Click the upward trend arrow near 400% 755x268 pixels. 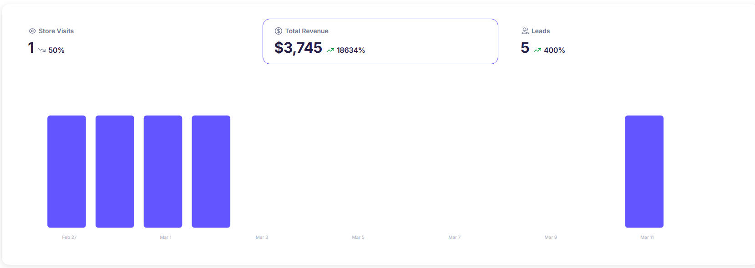click(537, 50)
